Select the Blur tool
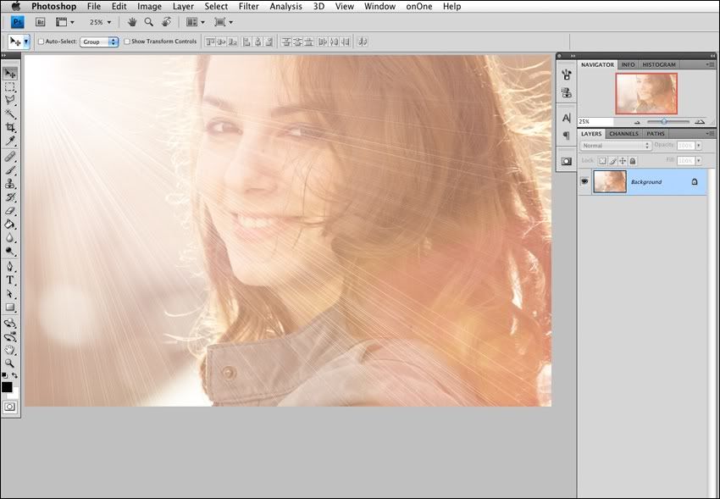This screenshot has height=499, width=720. point(10,238)
